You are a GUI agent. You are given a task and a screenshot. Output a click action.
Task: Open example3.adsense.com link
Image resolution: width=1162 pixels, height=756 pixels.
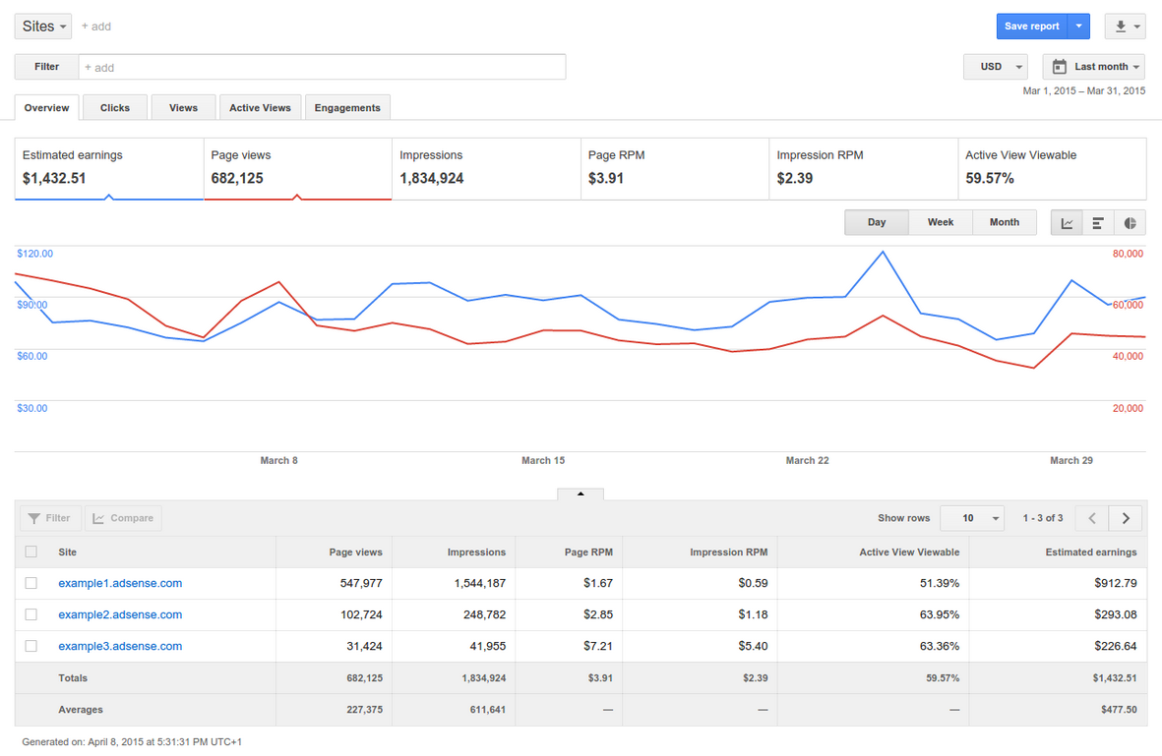pyautogui.click(x=120, y=647)
